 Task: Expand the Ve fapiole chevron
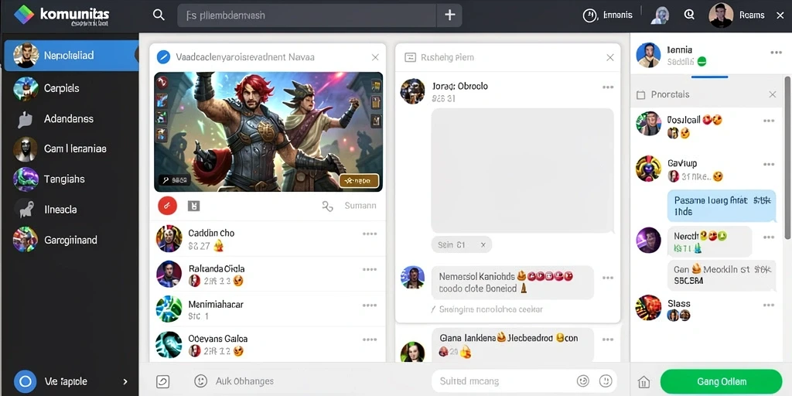[125, 382]
